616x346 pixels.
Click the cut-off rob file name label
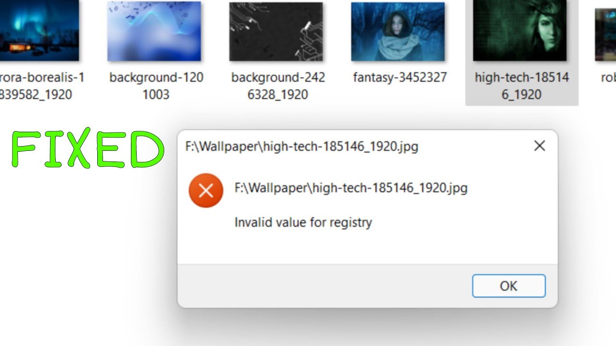pos(608,77)
